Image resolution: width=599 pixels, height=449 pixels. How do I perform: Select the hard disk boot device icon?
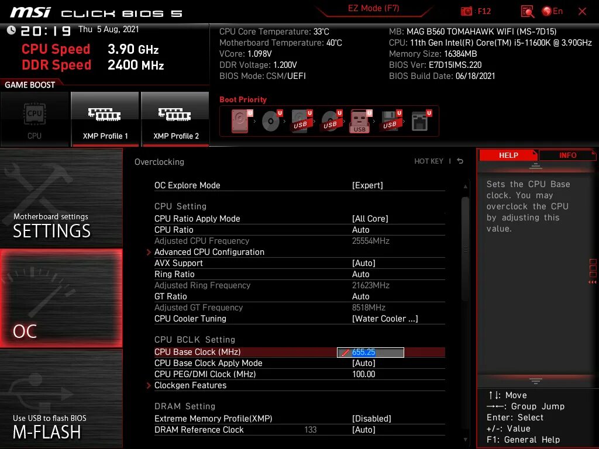(242, 121)
